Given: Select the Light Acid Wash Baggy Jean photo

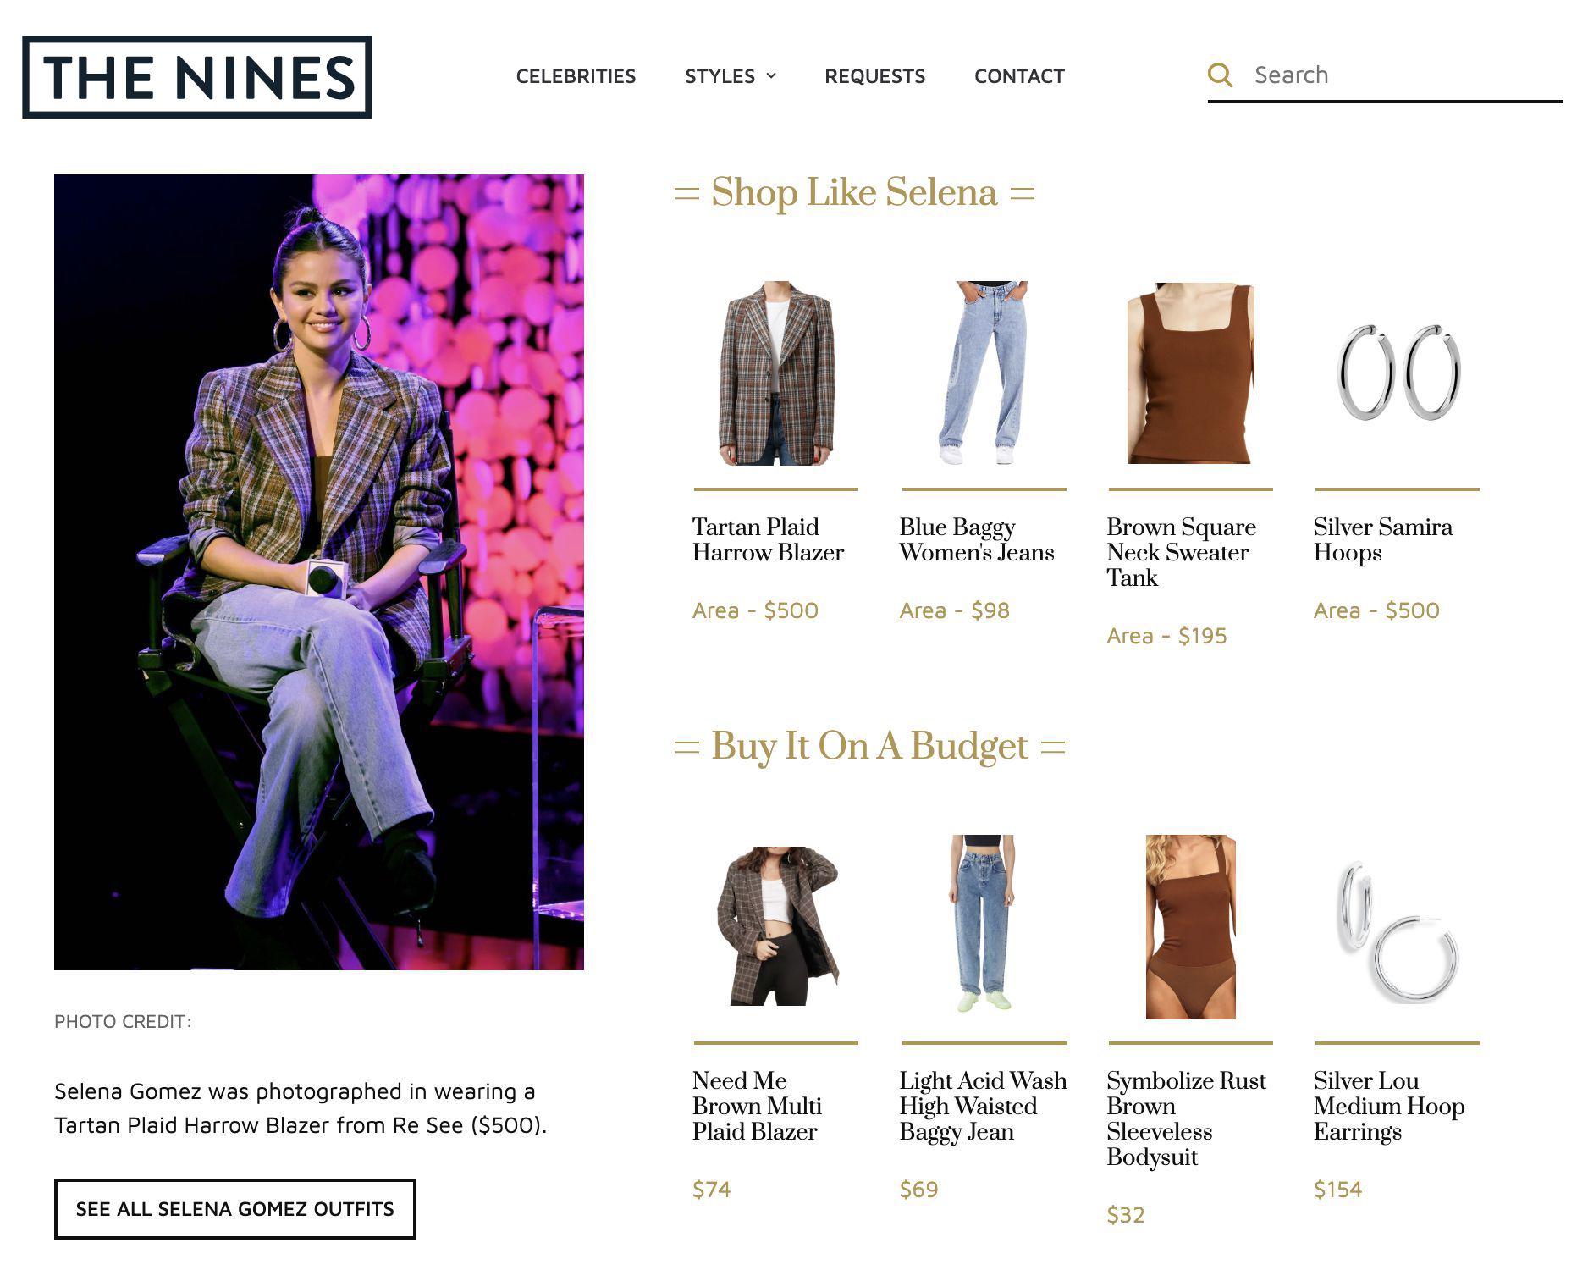Looking at the screenshot, I should [984, 926].
